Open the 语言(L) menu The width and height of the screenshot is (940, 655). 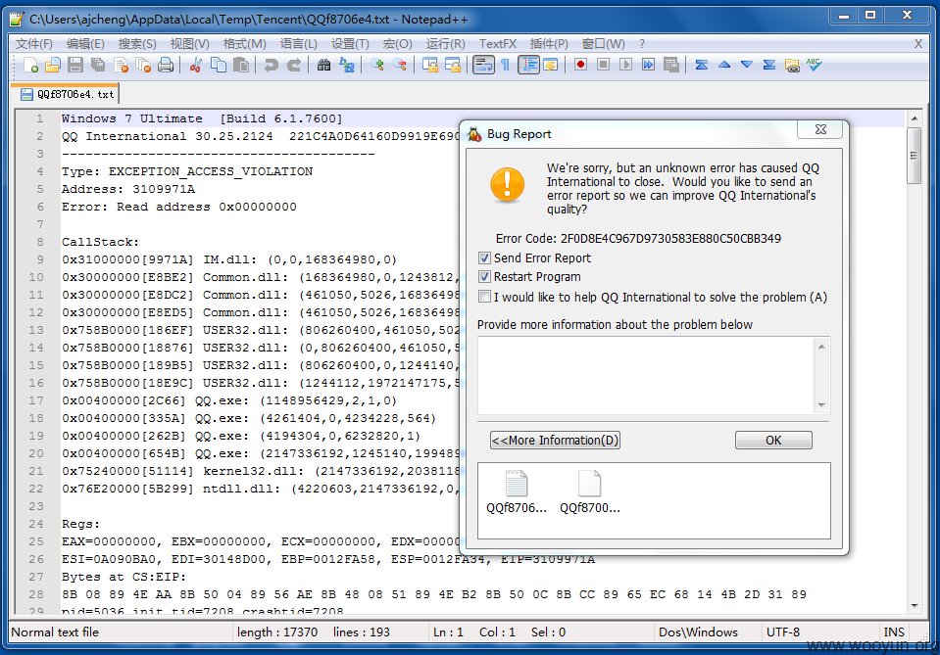299,44
